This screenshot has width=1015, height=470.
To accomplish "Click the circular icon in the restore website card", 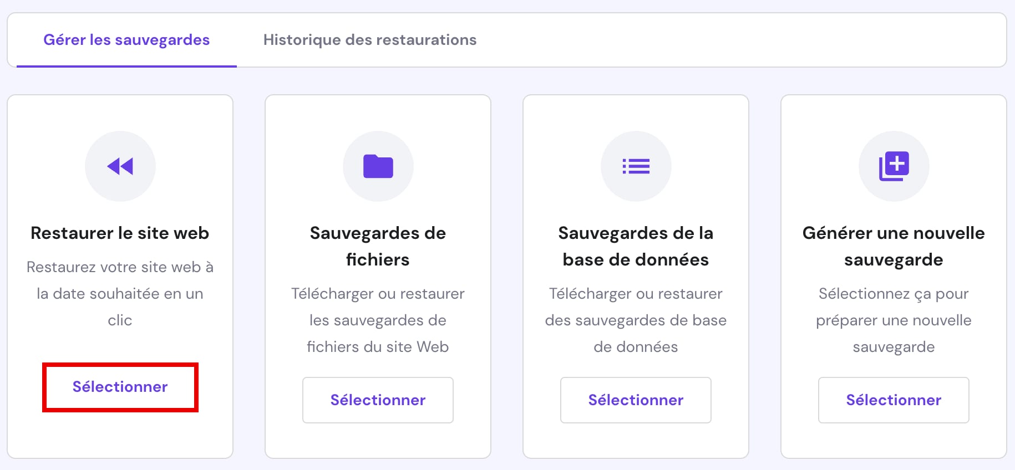I will point(120,166).
